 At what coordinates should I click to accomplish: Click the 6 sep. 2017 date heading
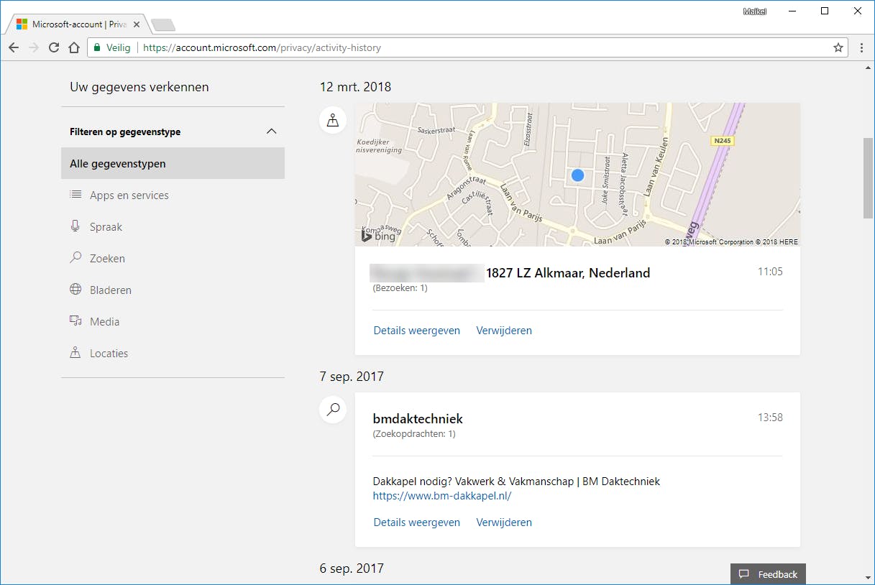click(352, 568)
